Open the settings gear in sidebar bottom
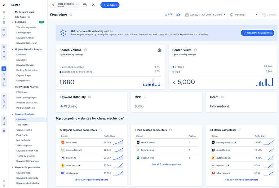Viewport: 279px width, 188px height. click(x=4, y=186)
